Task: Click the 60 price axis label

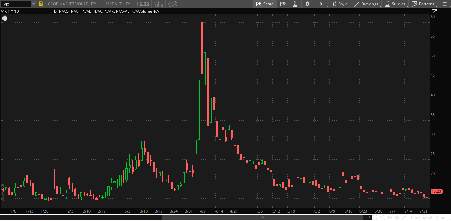Action: 433,17
